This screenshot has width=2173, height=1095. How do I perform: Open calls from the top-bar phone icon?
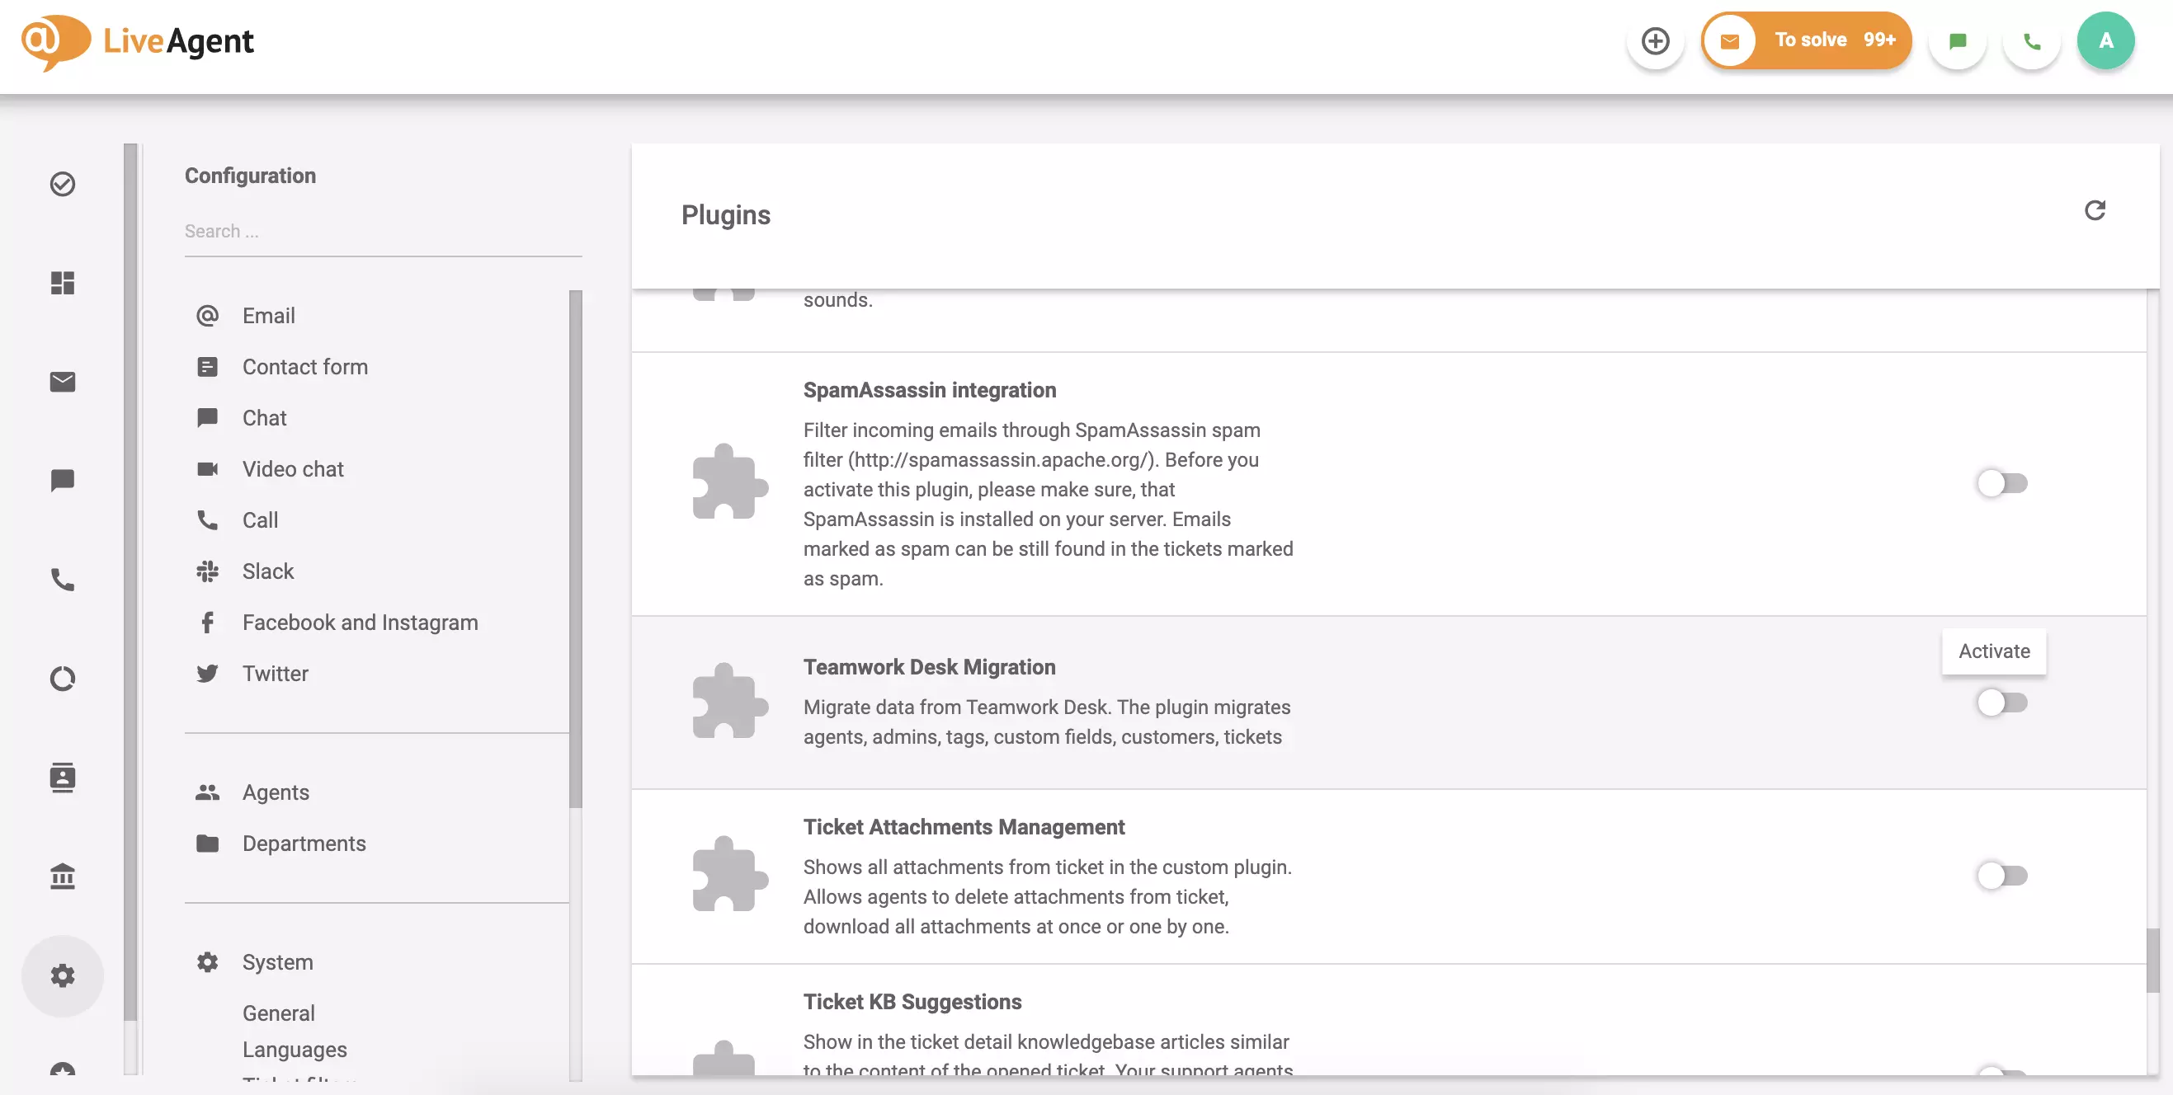[x=2031, y=40]
